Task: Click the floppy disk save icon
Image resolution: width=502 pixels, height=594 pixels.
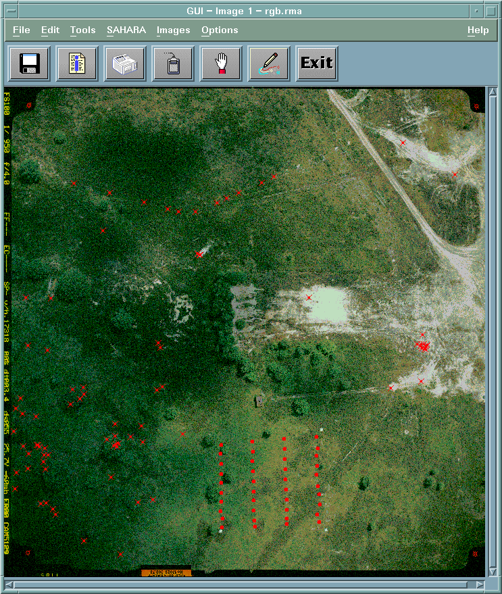Action: click(x=29, y=64)
